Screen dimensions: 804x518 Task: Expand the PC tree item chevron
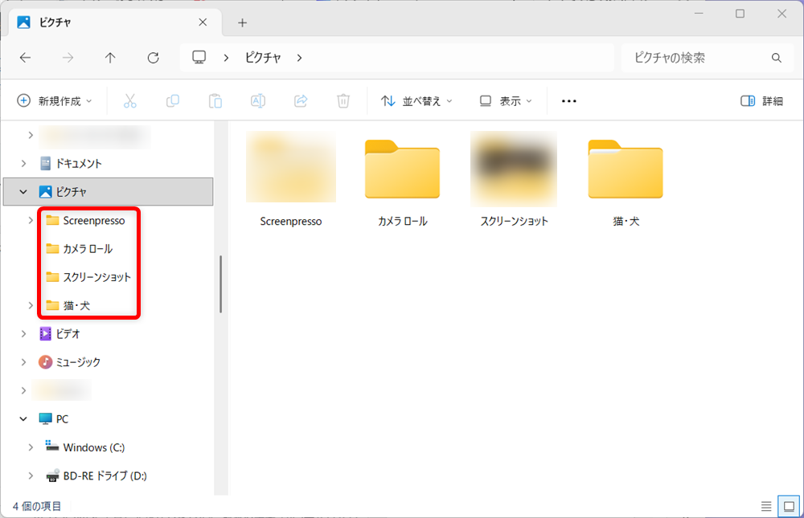[x=23, y=418]
